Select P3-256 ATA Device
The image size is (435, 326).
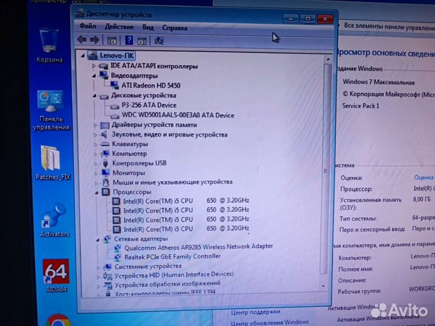149,105
